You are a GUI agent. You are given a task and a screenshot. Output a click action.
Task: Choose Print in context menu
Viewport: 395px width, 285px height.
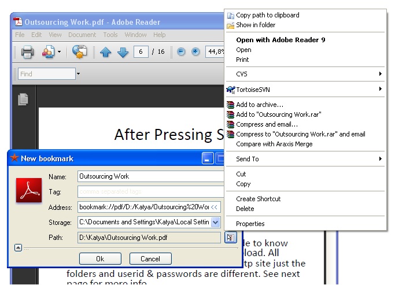point(305,60)
